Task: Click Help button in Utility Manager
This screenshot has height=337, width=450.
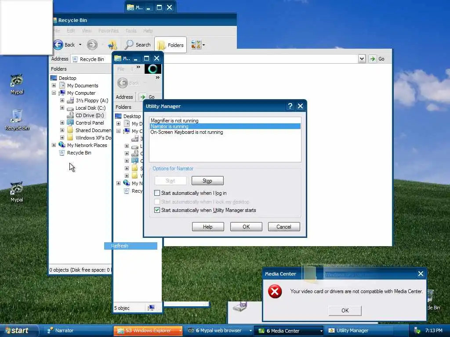Action: (x=208, y=227)
